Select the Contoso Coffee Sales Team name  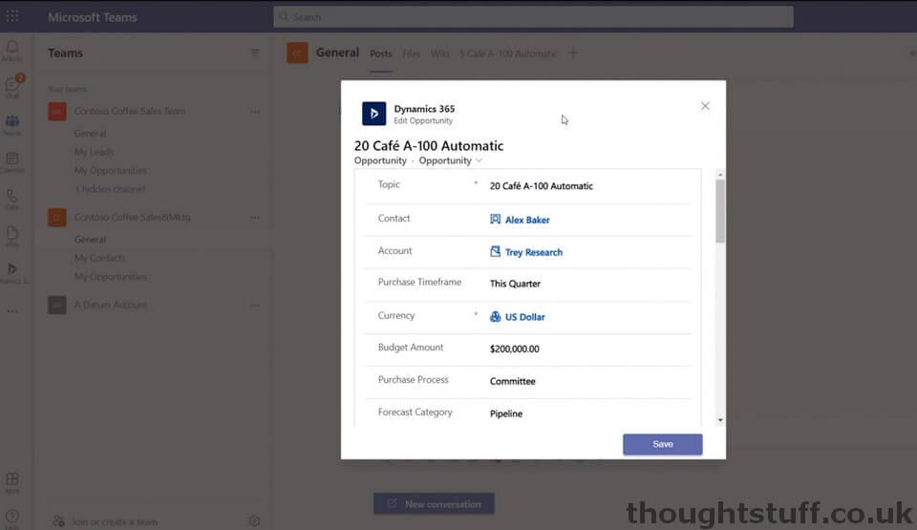130,111
